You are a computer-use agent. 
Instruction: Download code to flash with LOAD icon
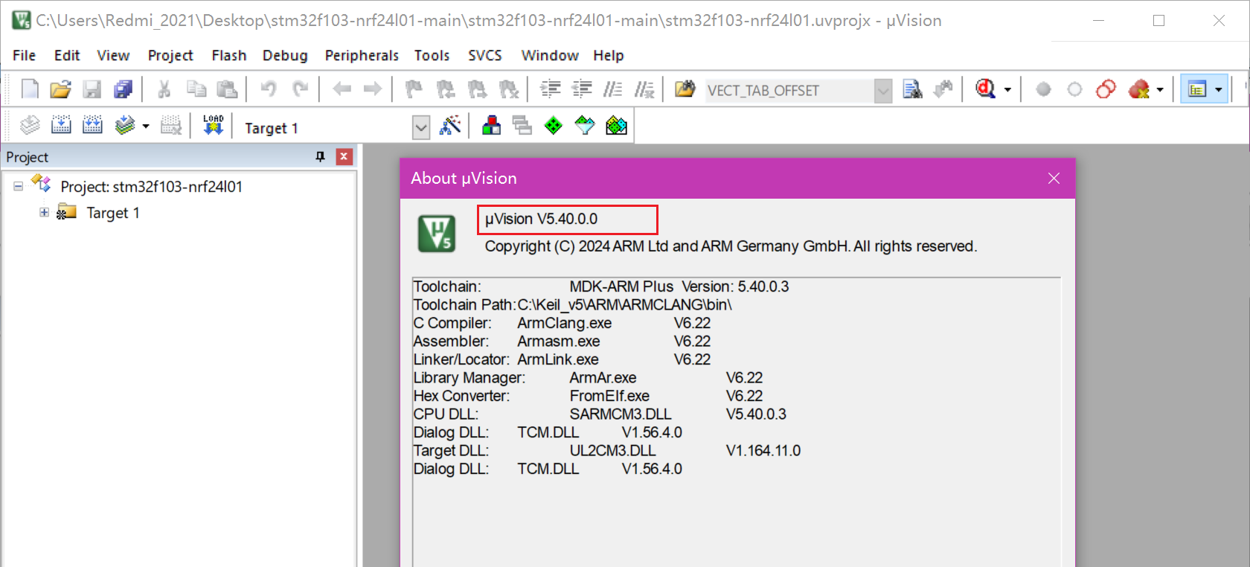(214, 125)
